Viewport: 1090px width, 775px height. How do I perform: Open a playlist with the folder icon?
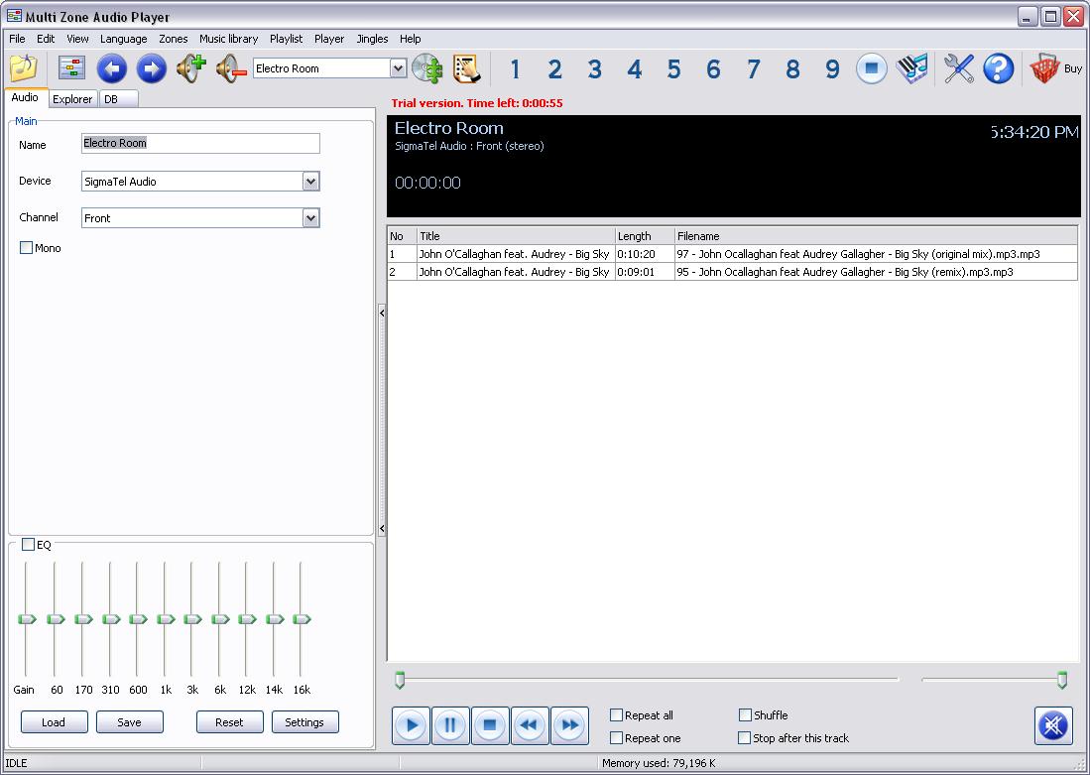[22, 68]
